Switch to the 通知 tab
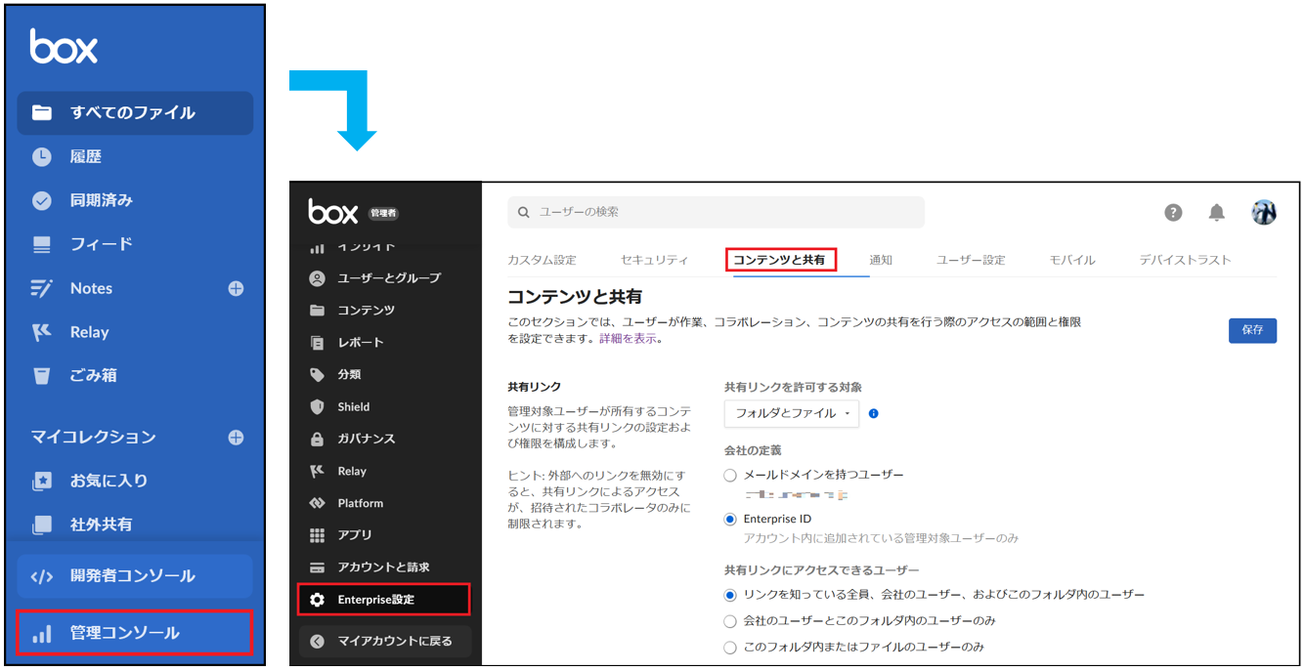 pos(881,260)
